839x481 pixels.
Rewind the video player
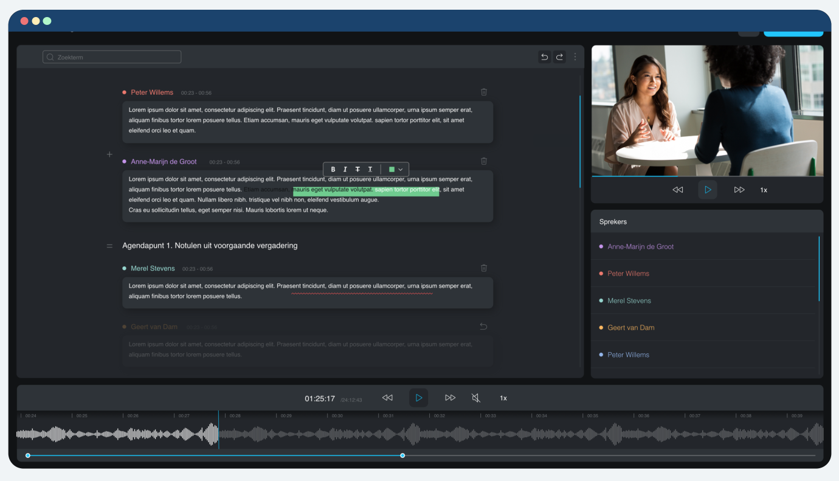click(677, 190)
